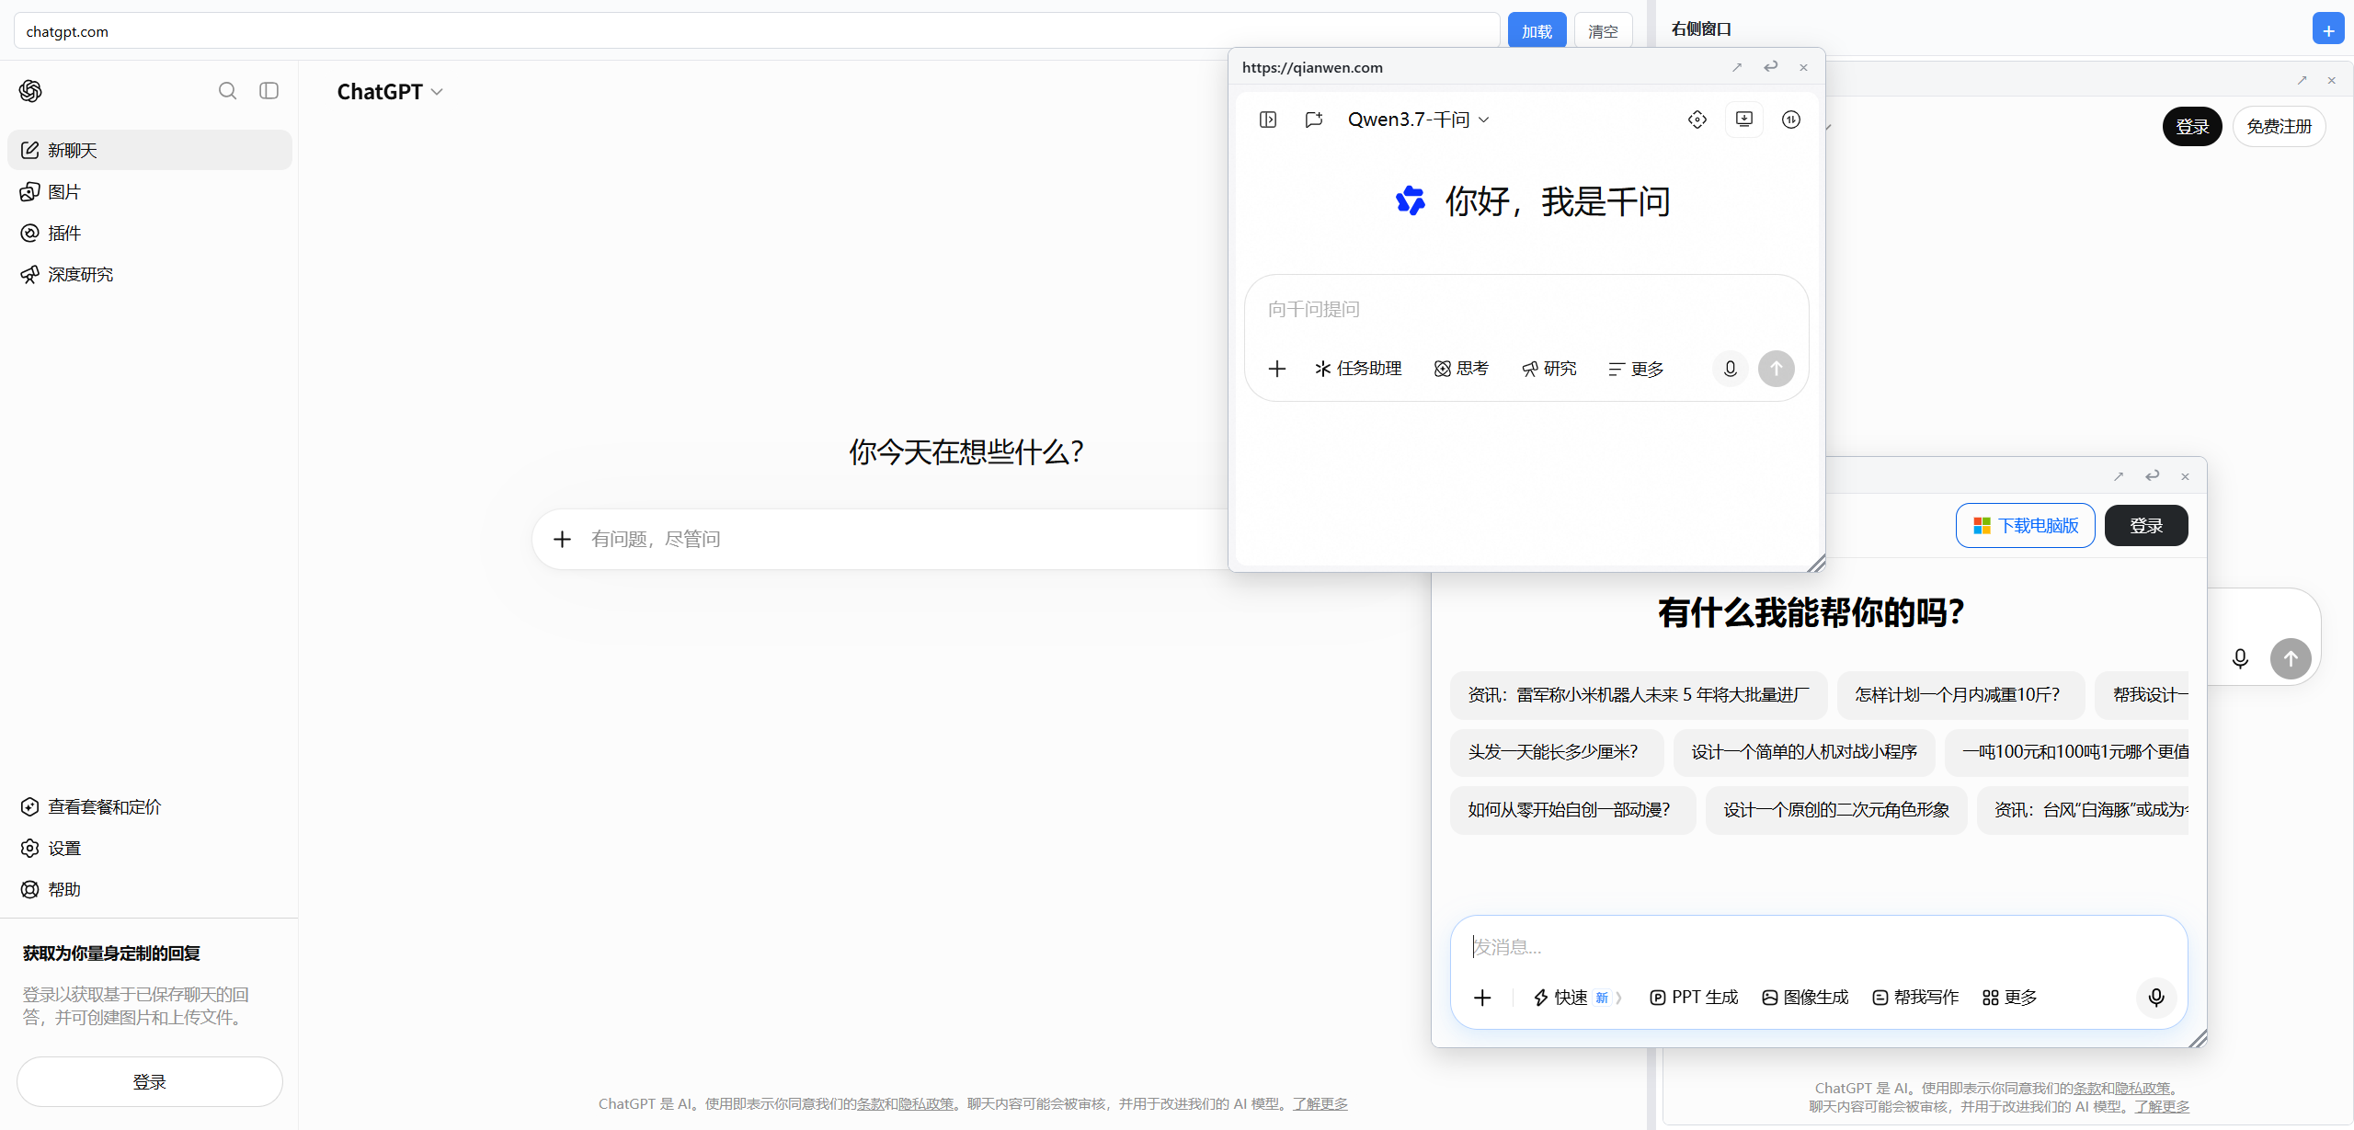Open 设置 in ChatGPT sidebar

click(150, 848)
